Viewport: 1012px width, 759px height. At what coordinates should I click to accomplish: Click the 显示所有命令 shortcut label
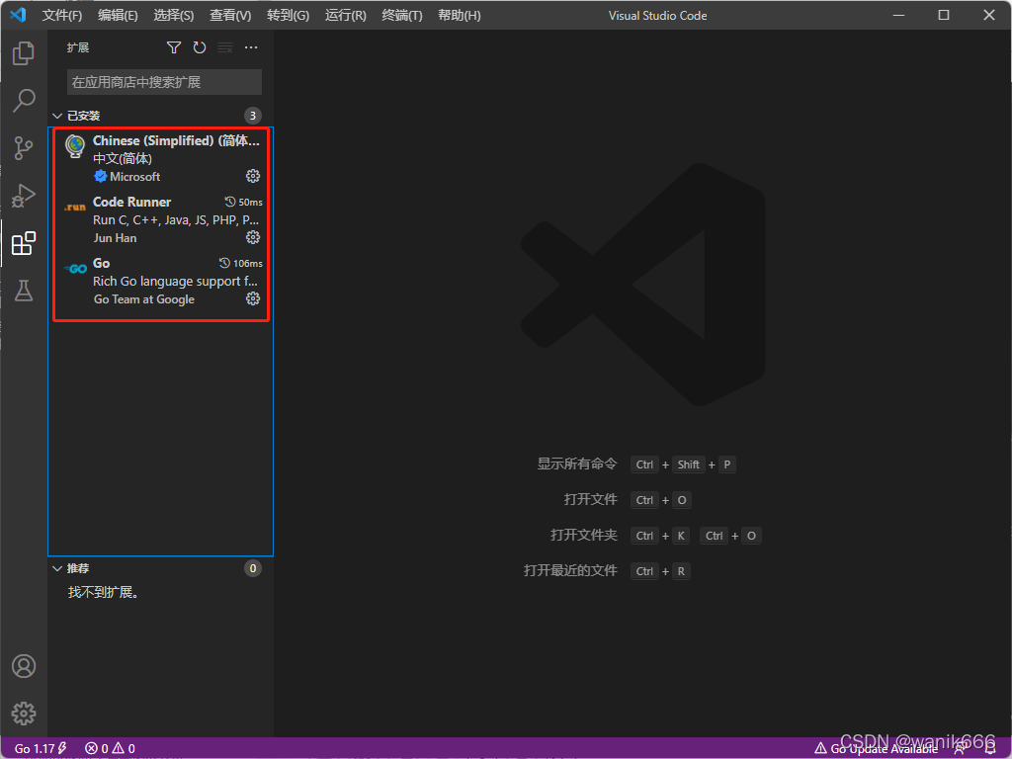(x=577, y=464)
